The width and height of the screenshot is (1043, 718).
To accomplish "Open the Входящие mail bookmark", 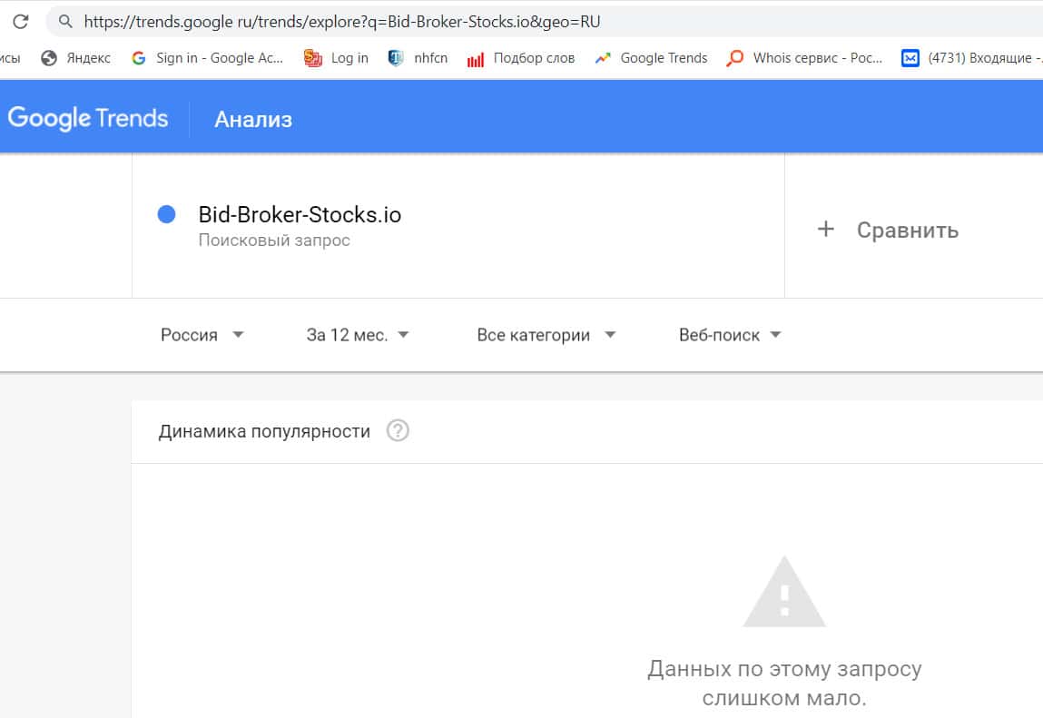I will (971, 58).
